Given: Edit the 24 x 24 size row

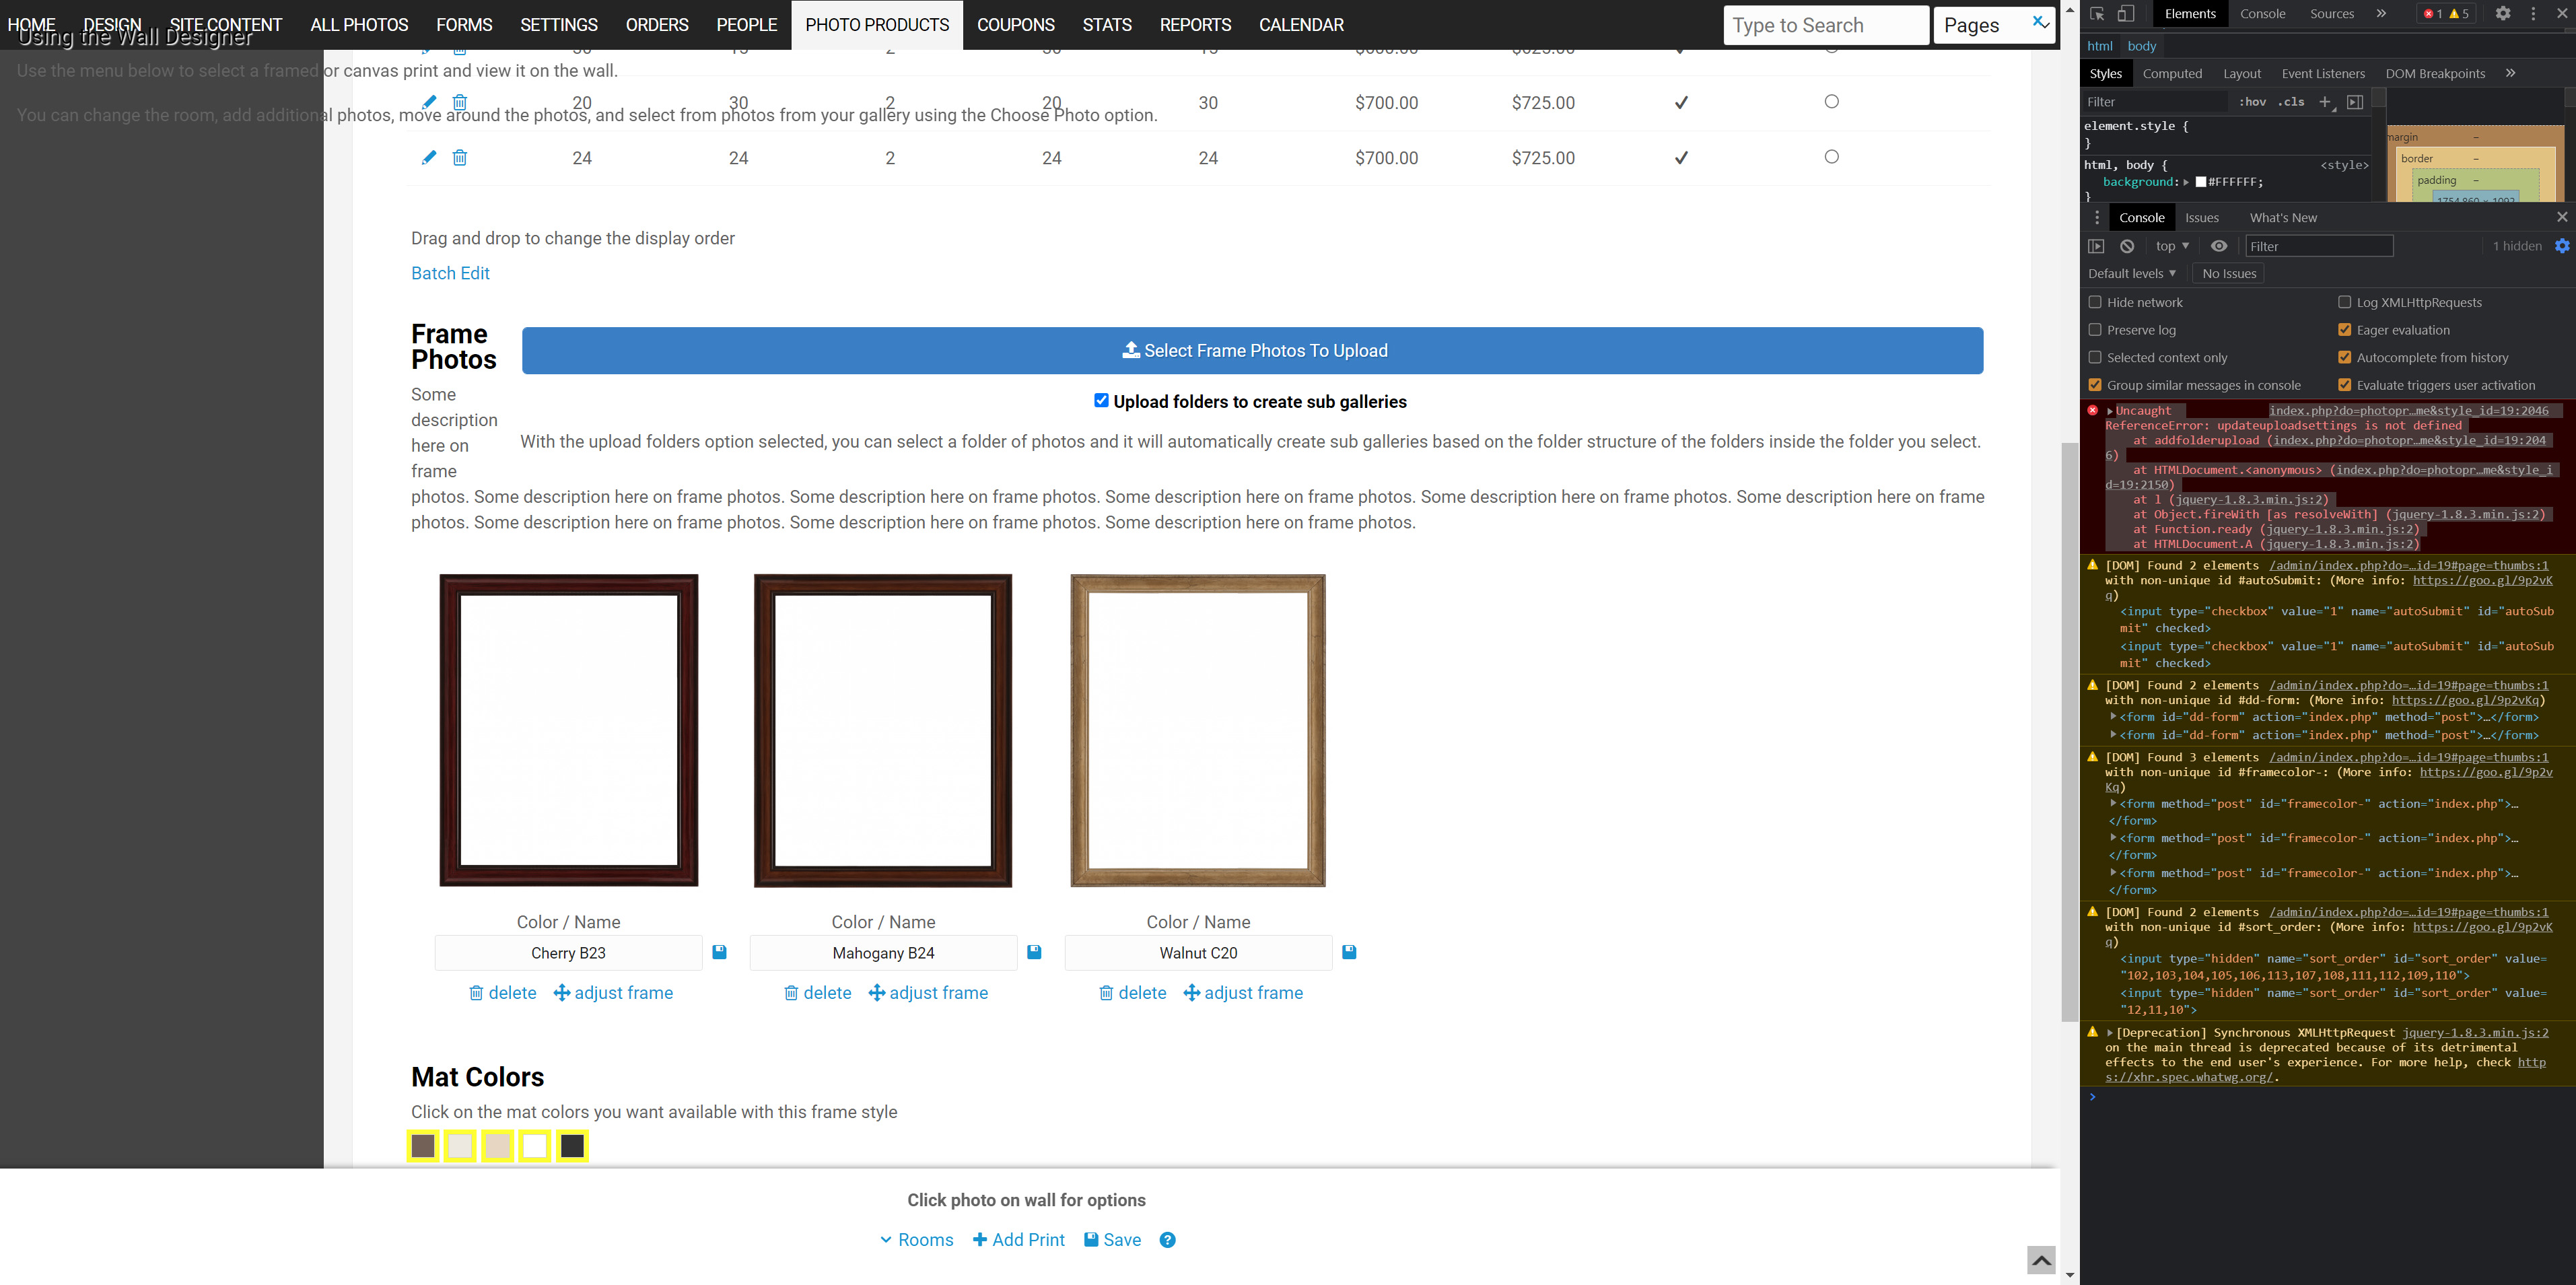Looking at the screenshot, I should tap(428, 157).
